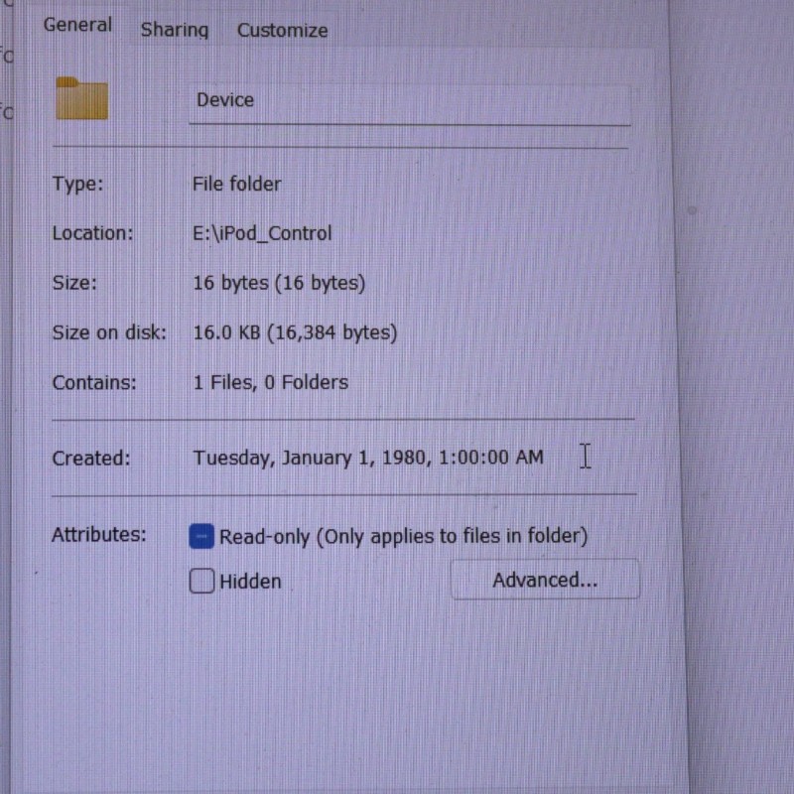This screenshot has height=794, width=794.
Task: Click the Device folder name field
Action: pos(408,101)
